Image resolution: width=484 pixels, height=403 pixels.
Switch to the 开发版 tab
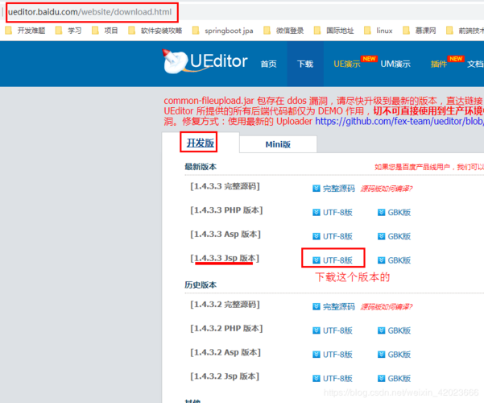(200, 143)
